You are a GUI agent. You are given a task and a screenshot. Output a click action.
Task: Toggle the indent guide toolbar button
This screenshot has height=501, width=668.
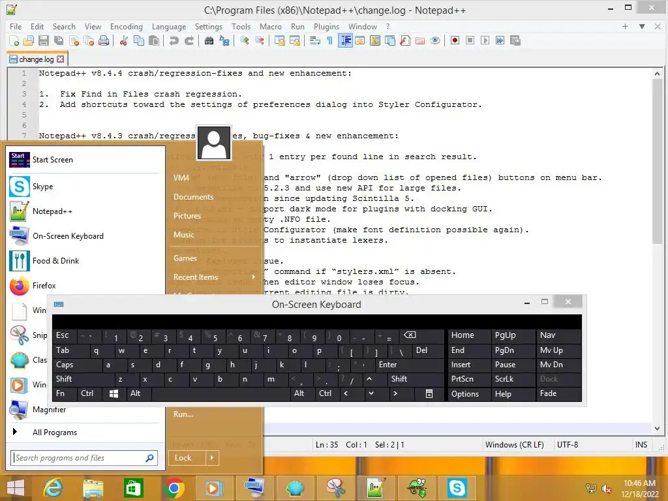[345, 41]
